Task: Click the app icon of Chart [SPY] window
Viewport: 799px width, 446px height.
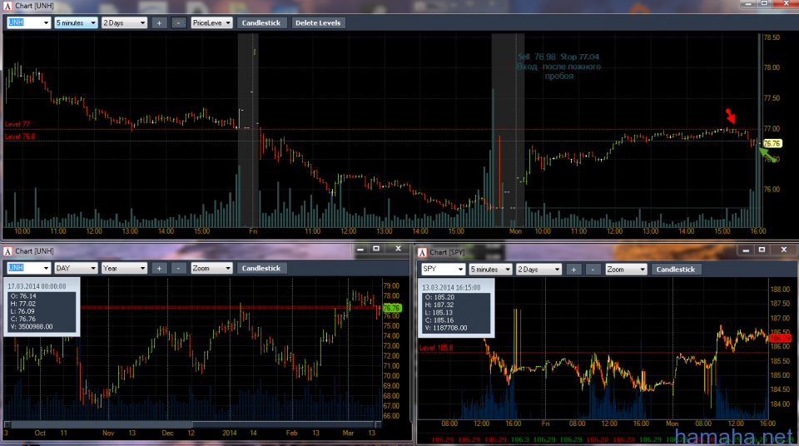Action: (422, 252)
